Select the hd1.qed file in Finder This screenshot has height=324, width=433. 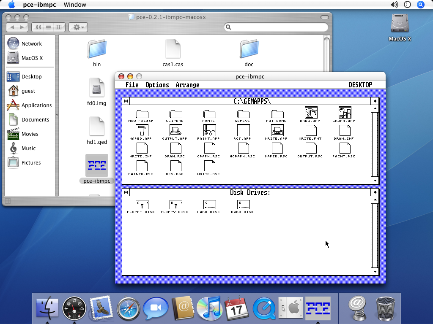(97, 126)
